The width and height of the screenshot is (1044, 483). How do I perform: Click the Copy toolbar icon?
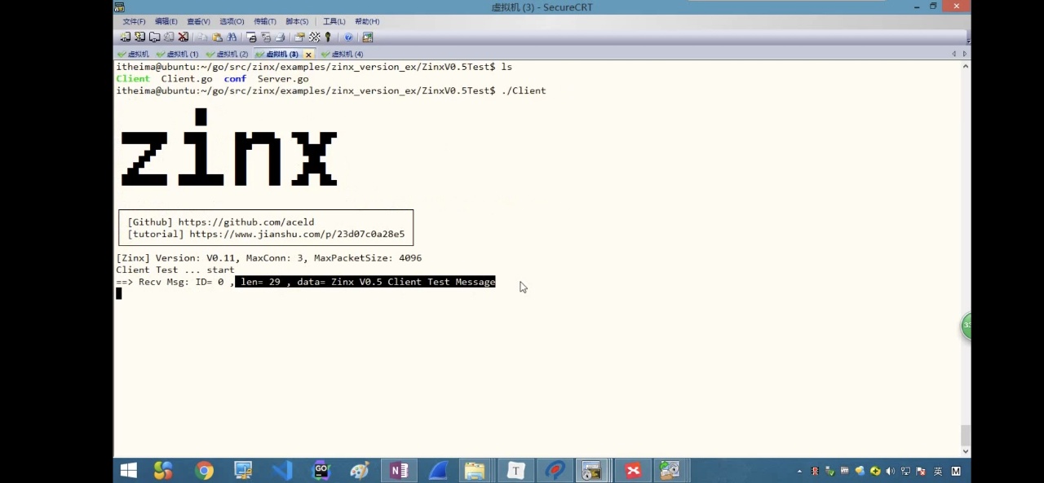[x=203, y=37]
